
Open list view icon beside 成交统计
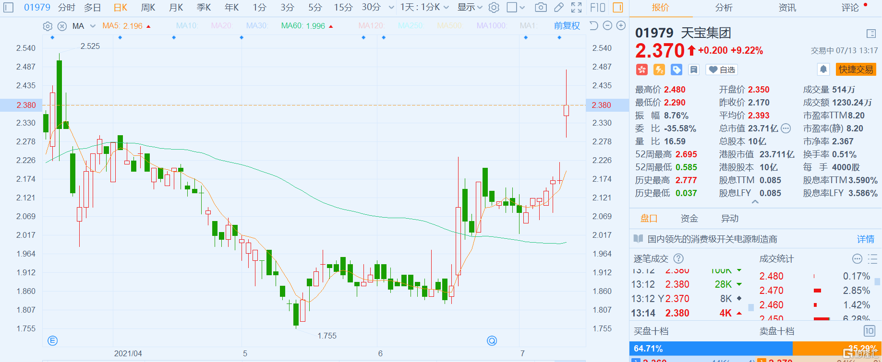click(872, 259)
